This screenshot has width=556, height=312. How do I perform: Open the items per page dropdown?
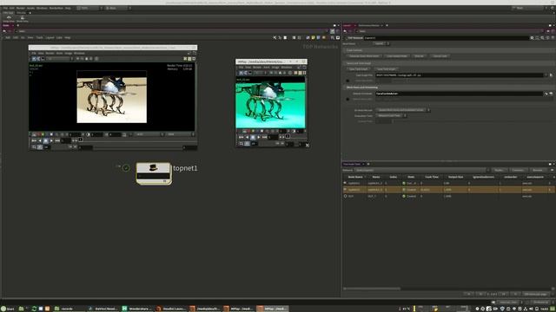[x=537, y=294]
